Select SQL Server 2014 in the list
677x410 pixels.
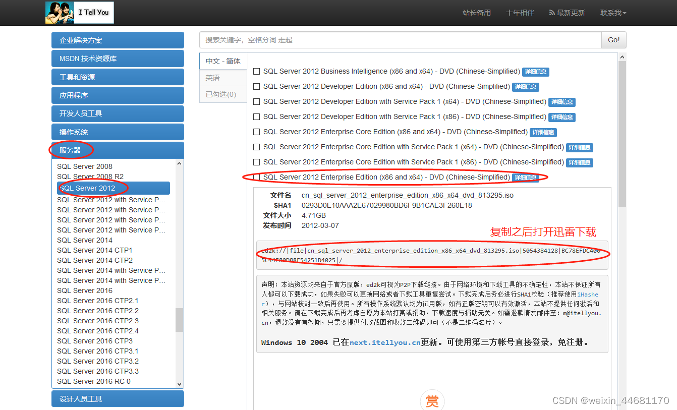pos(85,240)
